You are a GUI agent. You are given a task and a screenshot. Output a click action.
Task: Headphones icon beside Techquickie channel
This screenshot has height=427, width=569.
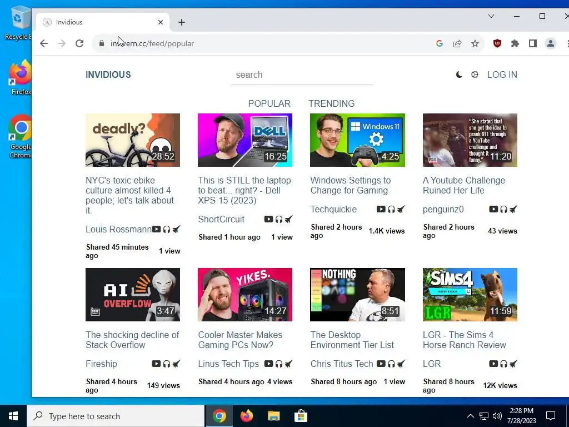click(x=391, y=209)
